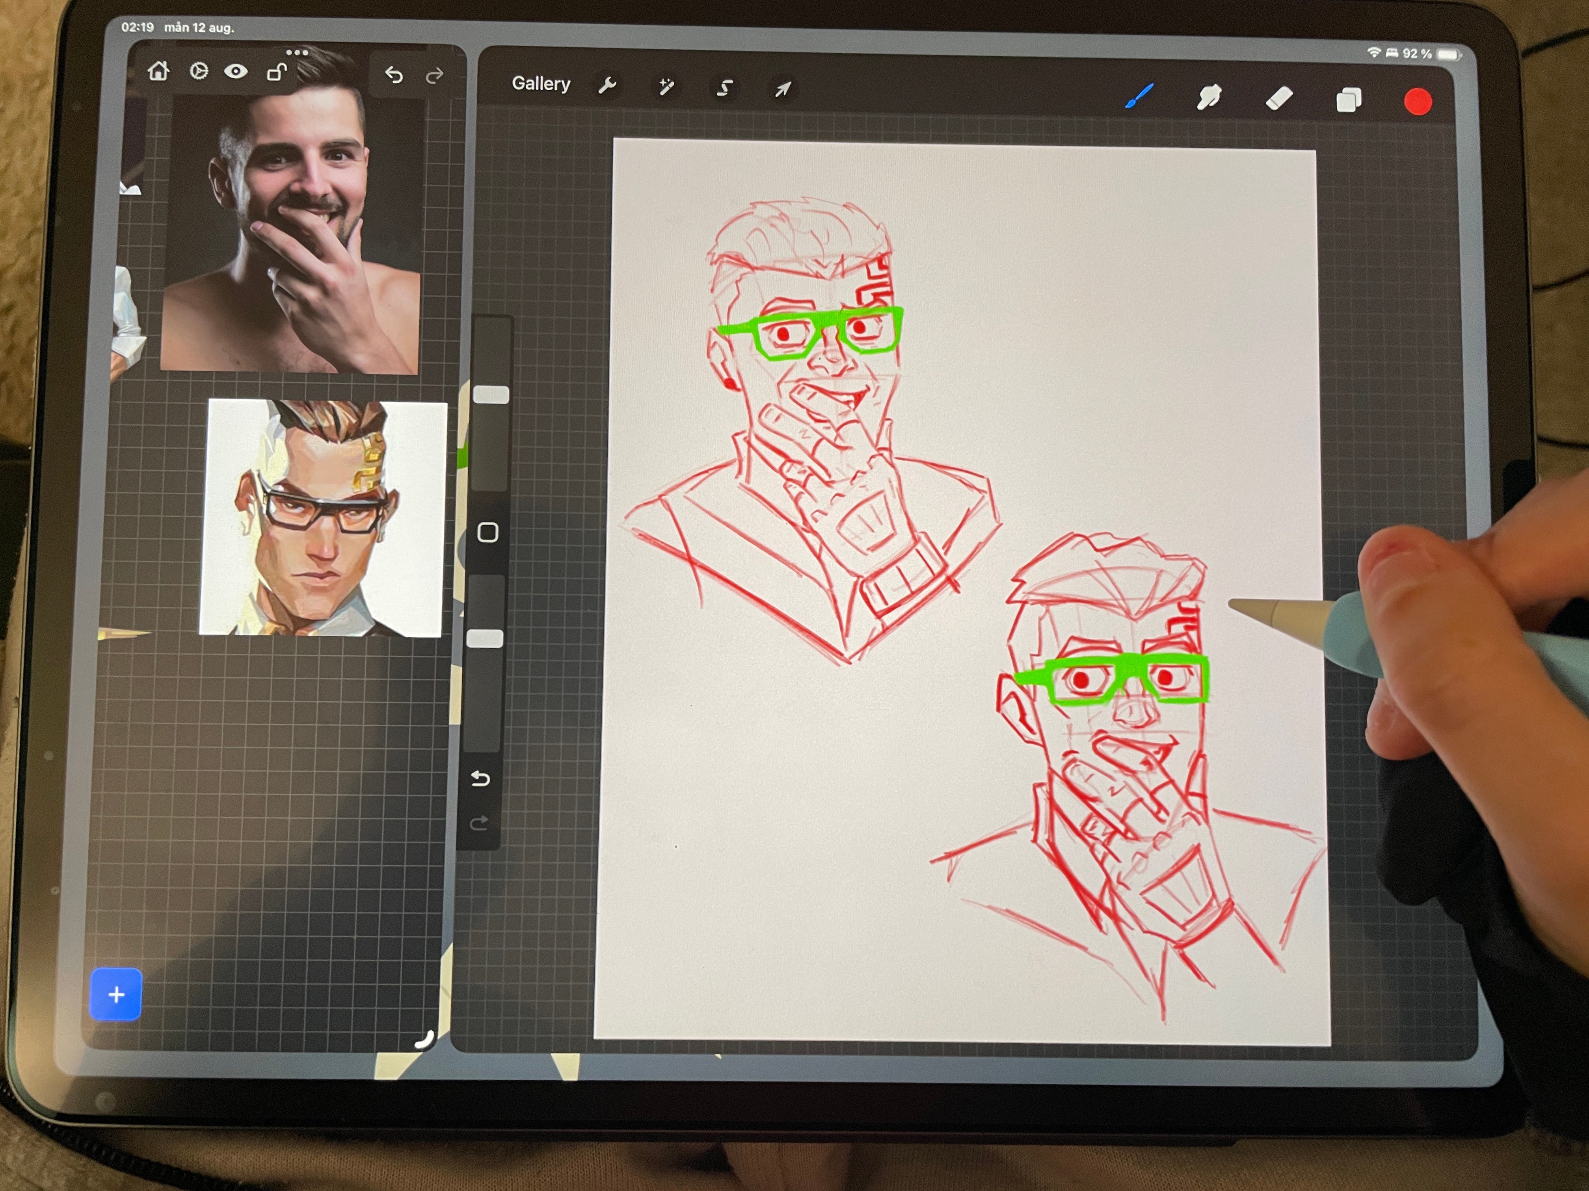Screen dimensions: 1589x1191
Task: Tap the square modify button in sidebar
Action: click(x=488, y=532)
